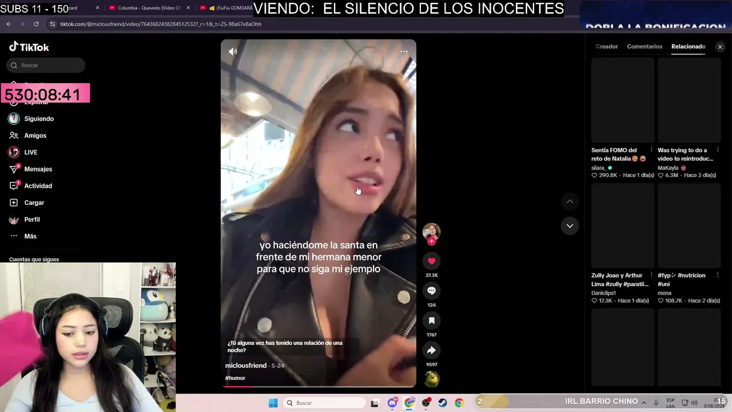This screenshot has height=412, width=732.
Task: Follow creator with the red plus badge
Action: (431, 241)
